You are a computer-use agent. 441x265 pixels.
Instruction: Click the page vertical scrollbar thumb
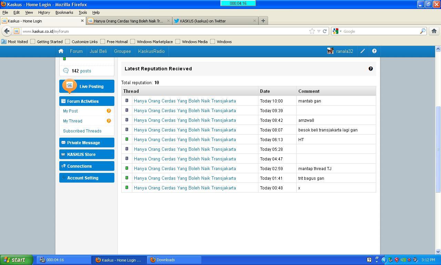pos(438,149)
